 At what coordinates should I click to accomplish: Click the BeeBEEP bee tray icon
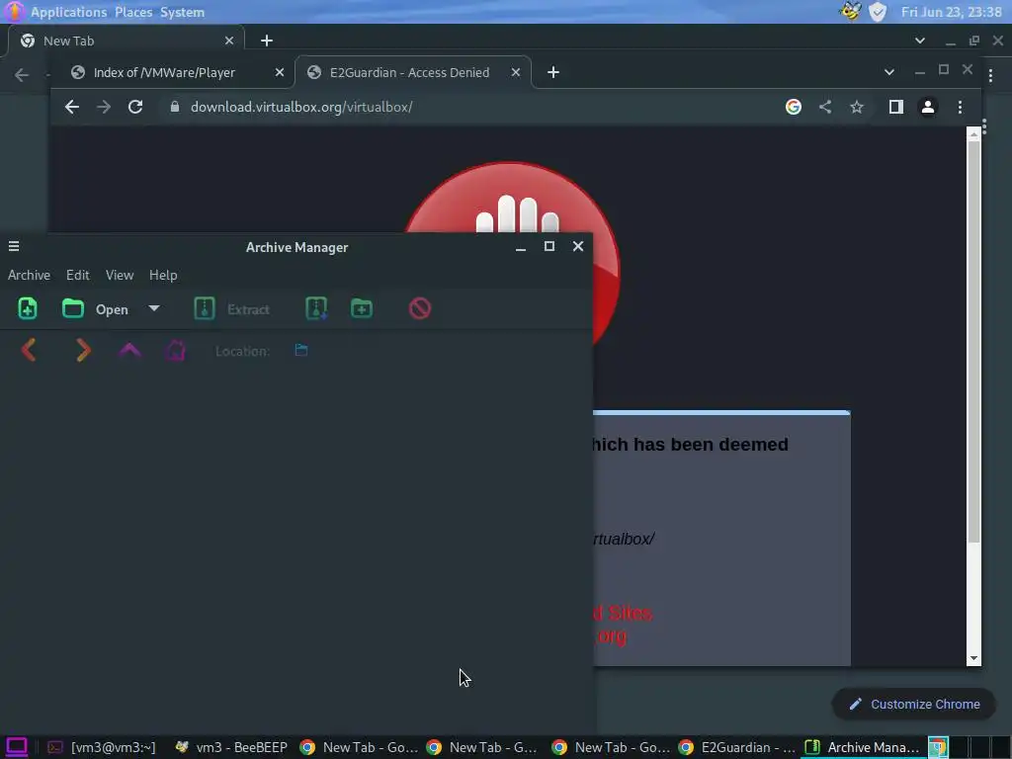coord(850,12)
